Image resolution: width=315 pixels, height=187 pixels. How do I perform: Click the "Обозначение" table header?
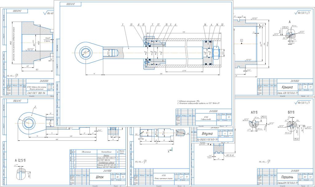click(x=86, y=152)
